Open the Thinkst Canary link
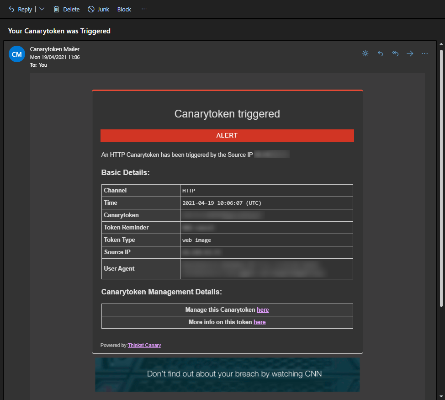The width and height of the screenshot is (445, 400). point(144,346)
